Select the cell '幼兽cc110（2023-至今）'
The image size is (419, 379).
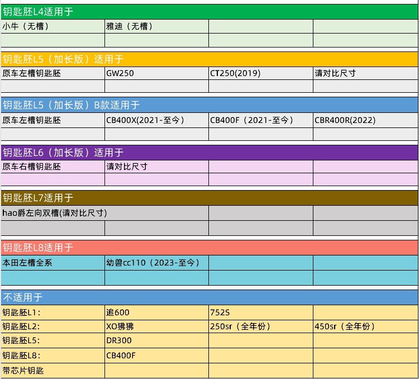tap(156, 263)
